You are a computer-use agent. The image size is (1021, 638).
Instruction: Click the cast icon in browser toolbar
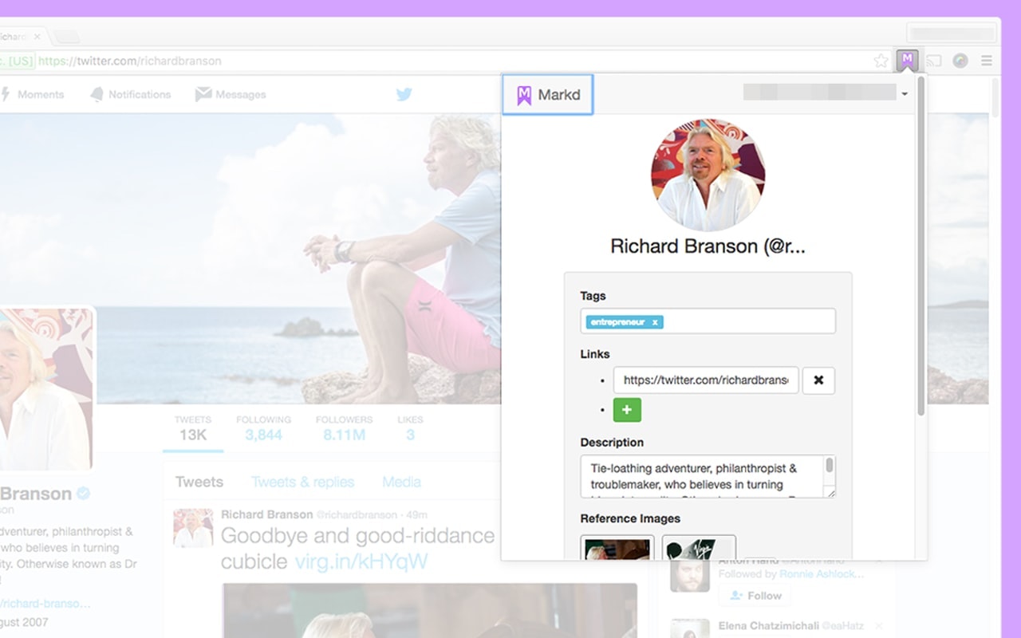934,61
